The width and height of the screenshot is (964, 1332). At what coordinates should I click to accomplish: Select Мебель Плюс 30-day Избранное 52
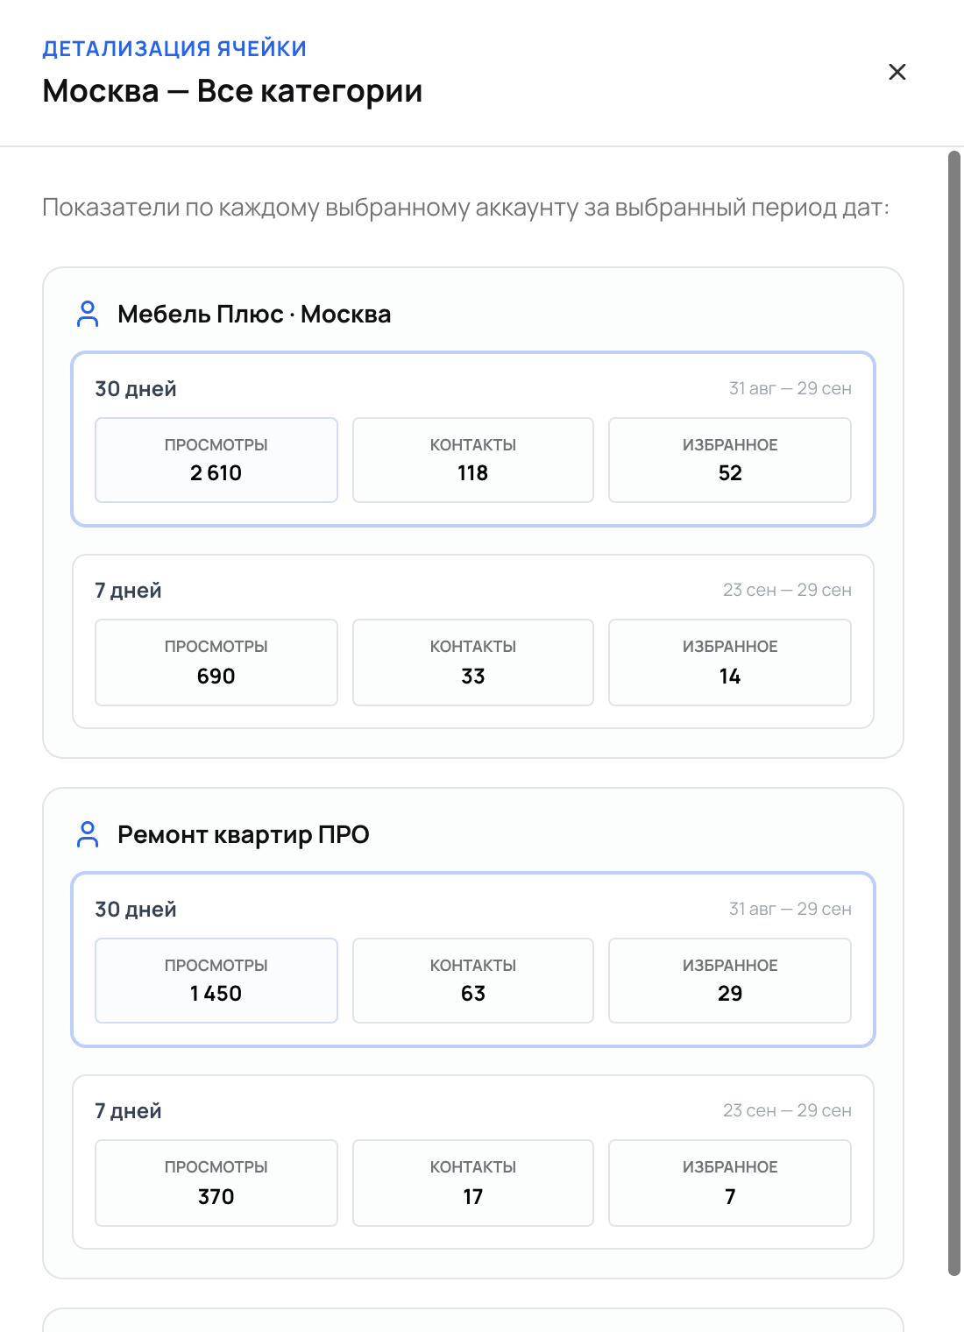730,460
